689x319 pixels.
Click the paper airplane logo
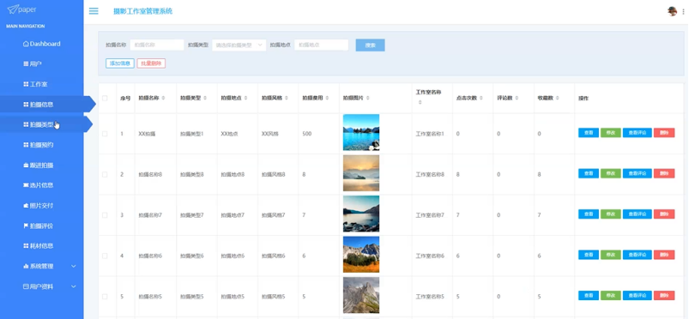[x=13, y=9]
